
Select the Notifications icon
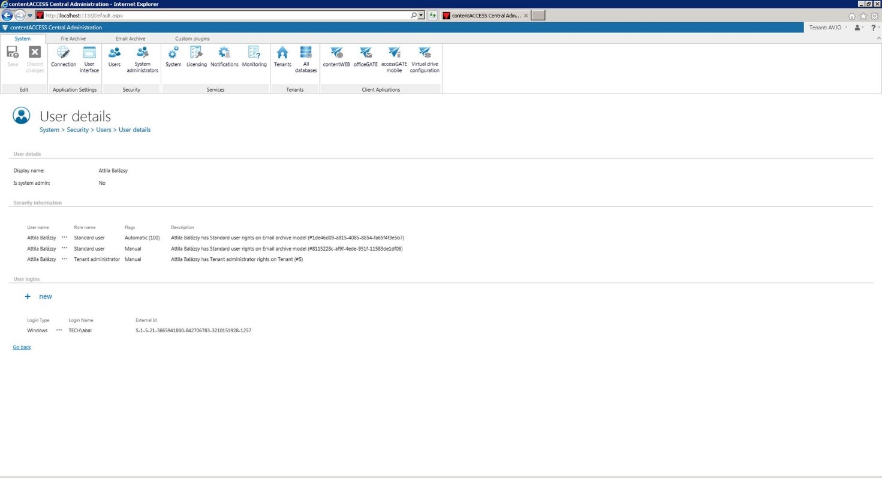click(x=224, y=57)
